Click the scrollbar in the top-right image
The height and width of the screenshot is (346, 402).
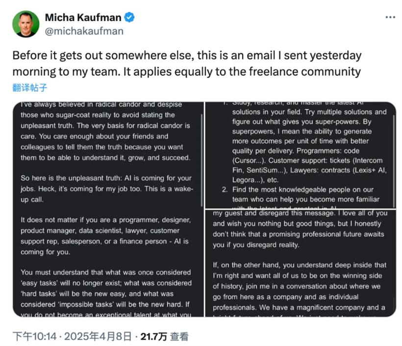tap(394, 161)
